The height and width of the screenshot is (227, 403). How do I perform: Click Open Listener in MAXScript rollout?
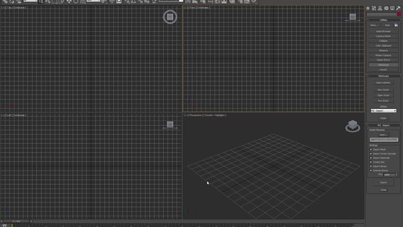click(x=383, y=83)
